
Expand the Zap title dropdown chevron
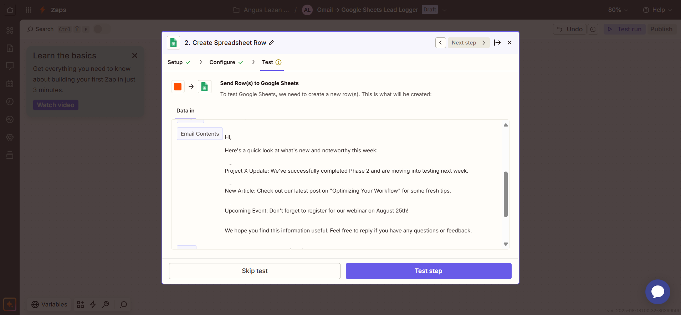coord(444,10)
